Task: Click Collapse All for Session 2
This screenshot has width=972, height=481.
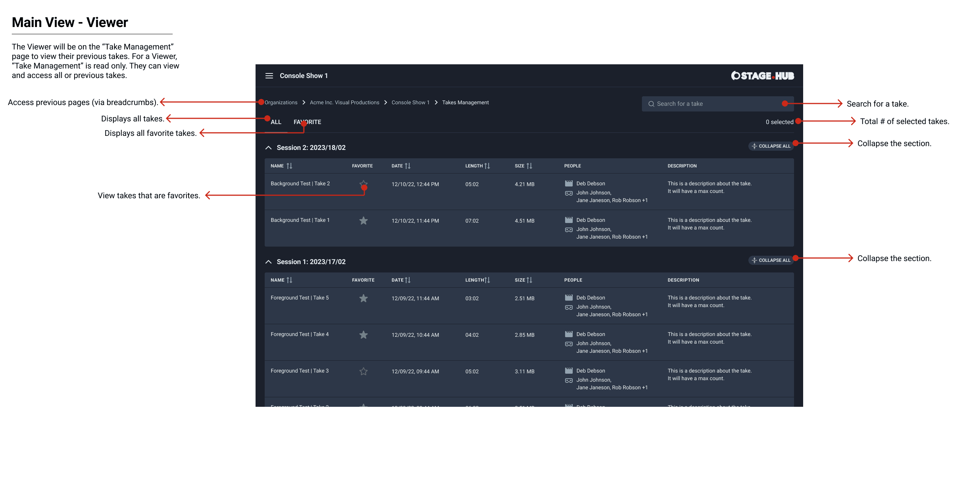Action: tap(771, 146)
